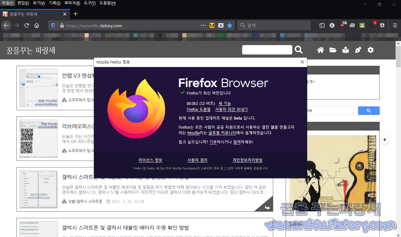Open the Firefox 도움말 link
Image resolution: width=401 pixels, height=237 pixels.
[199, 110]
